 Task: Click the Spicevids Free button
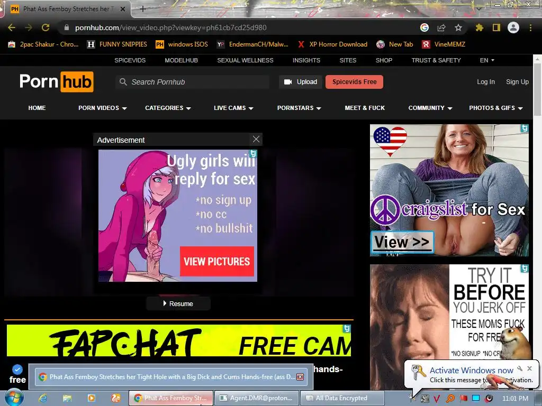(x=354, y=82)
